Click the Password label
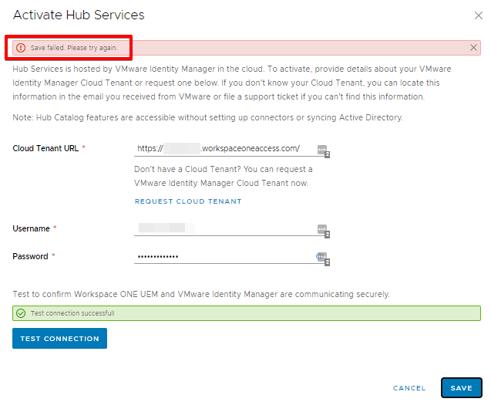Viewport: 491px width, 402px height. 30,256
